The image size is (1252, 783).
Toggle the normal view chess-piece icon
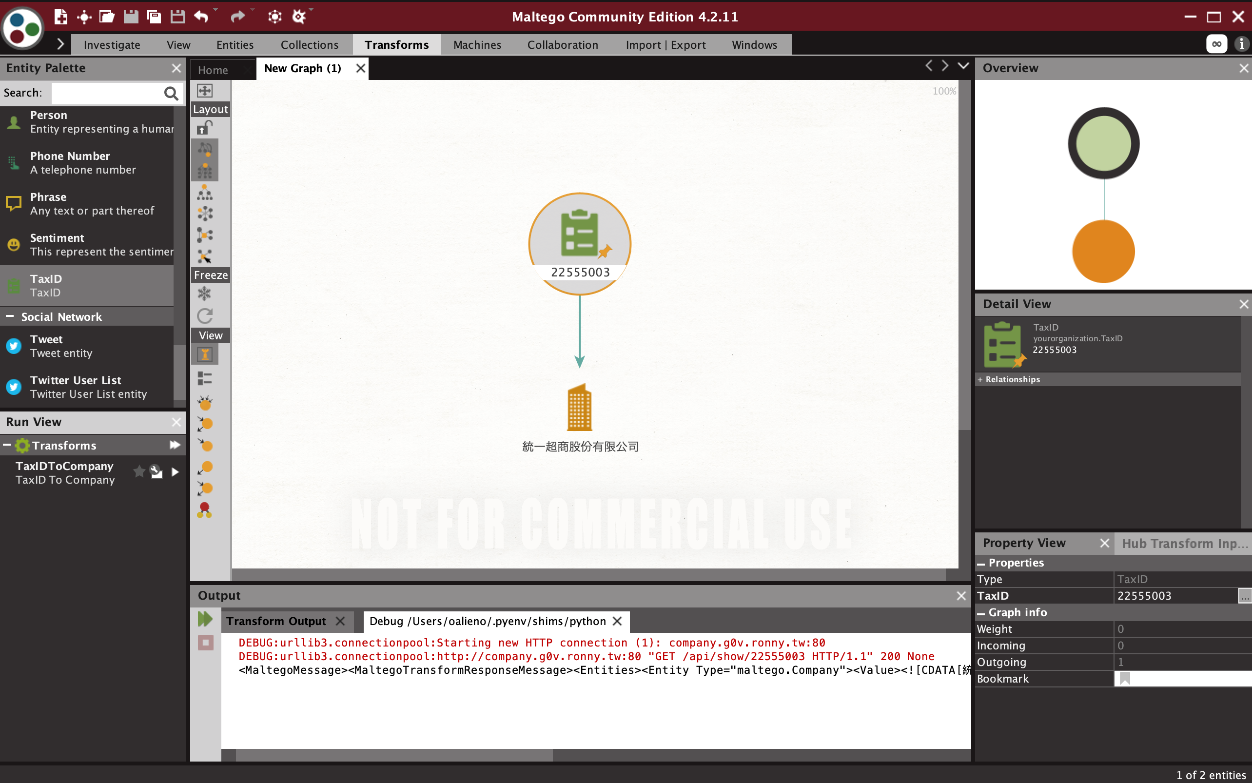(x=205, y=355)
